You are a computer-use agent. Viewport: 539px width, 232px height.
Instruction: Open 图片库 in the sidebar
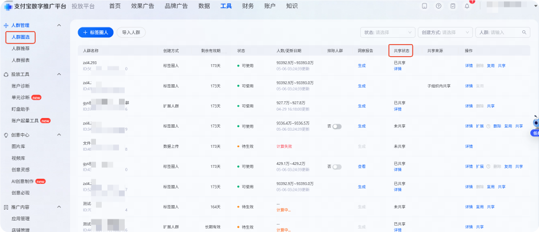pyautogui.click(x=18, y=147)
